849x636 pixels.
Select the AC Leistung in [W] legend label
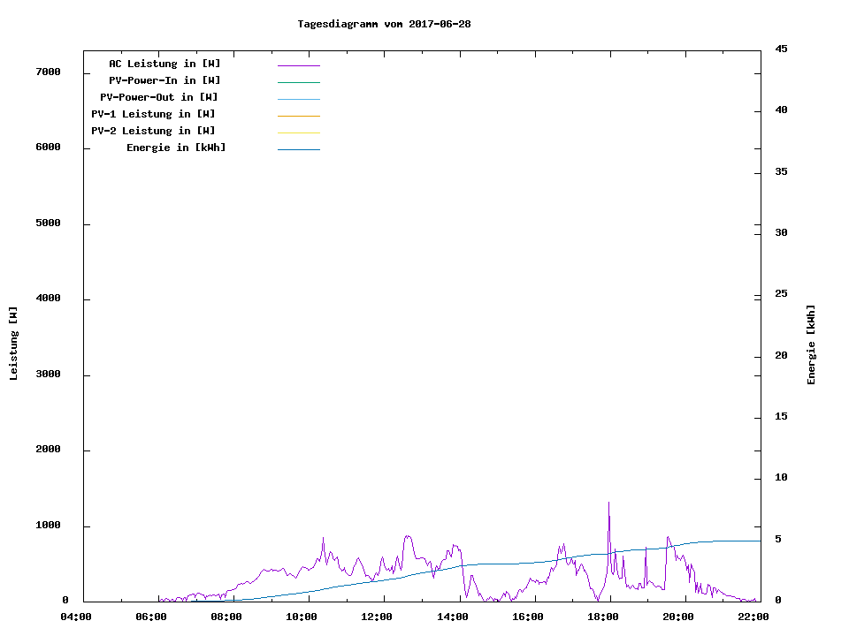click(164, 64)
